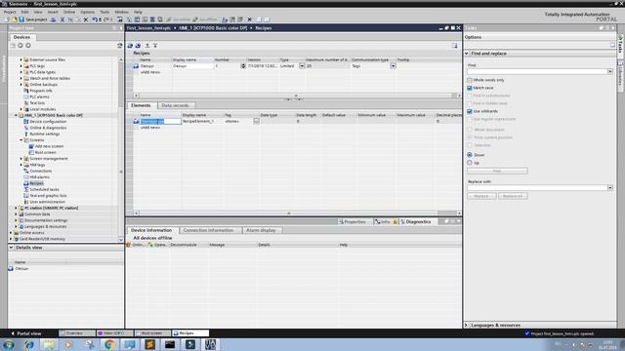Click the Scheduled tasks icon in the tree

tap(26, 189)
